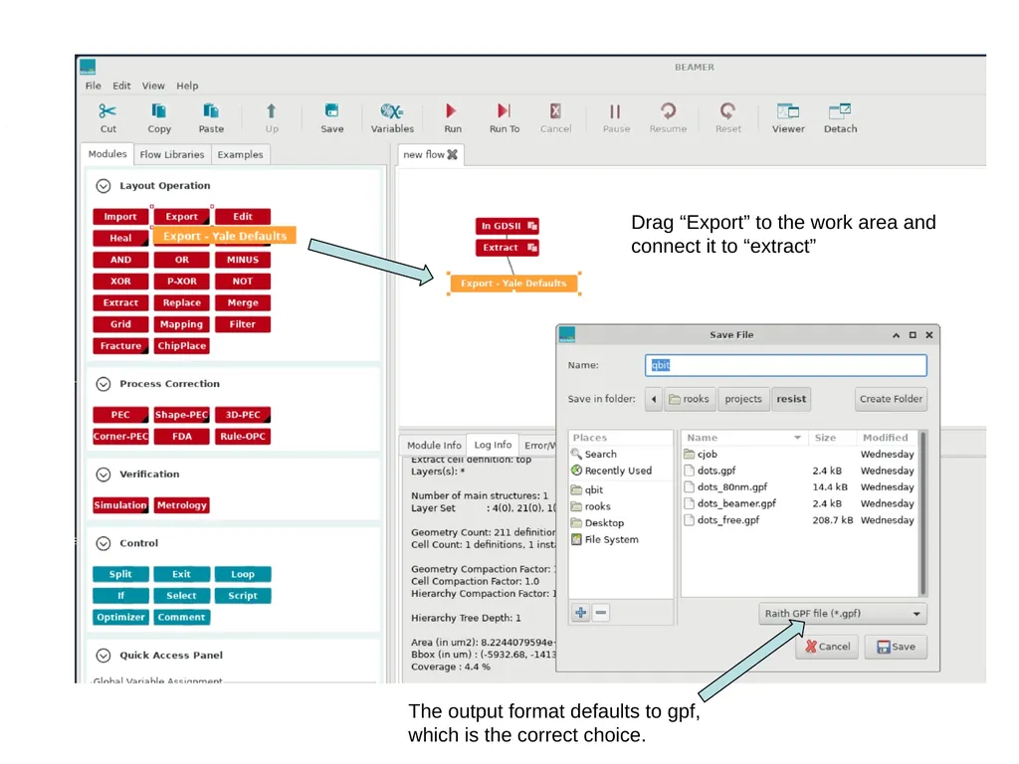
Task: Click the Cut scissors icon in toolbar
Action: [x=107, y=111]
